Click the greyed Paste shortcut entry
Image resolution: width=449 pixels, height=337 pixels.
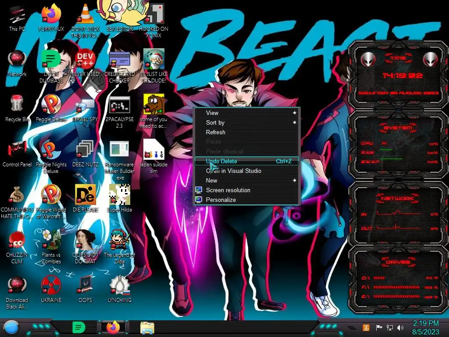(x=247, y=151)
